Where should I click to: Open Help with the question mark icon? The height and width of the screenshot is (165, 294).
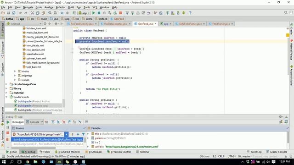[190, 13]
